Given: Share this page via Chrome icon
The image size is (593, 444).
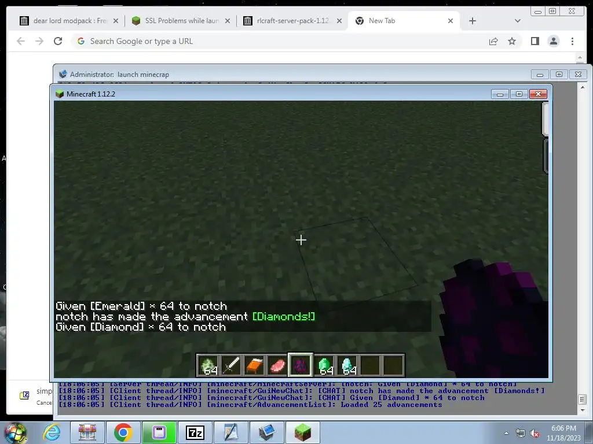Looking at the screenshot, I should pyautogui.click(x=493, y=42).
